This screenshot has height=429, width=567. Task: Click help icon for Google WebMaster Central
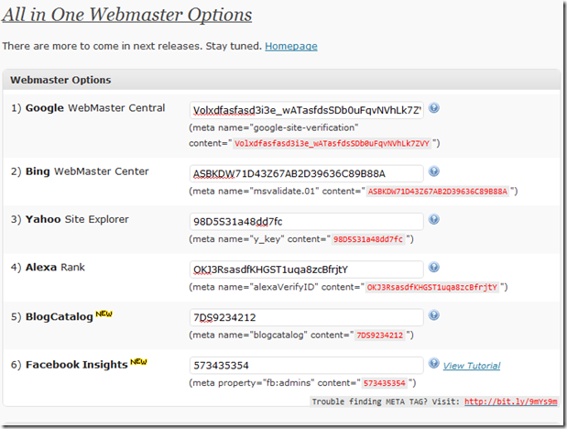434,108
